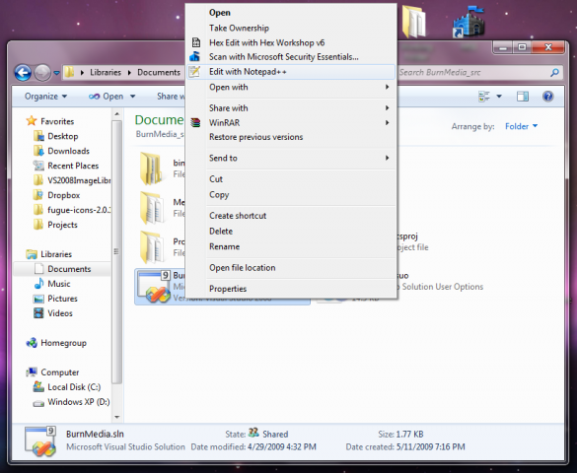Click the Documents breadcrumb in the address bar

pos(159,72)
